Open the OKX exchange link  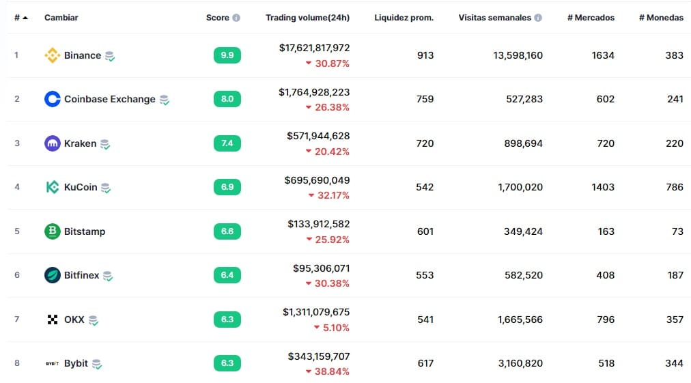[x=74, y=320]
